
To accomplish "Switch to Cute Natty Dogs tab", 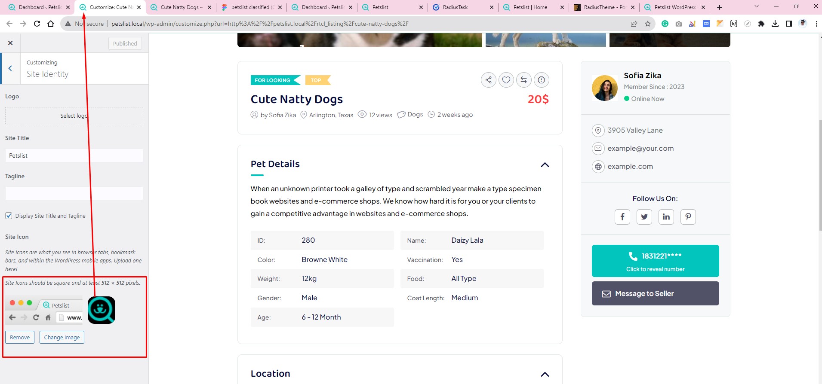I will [181, 7].
